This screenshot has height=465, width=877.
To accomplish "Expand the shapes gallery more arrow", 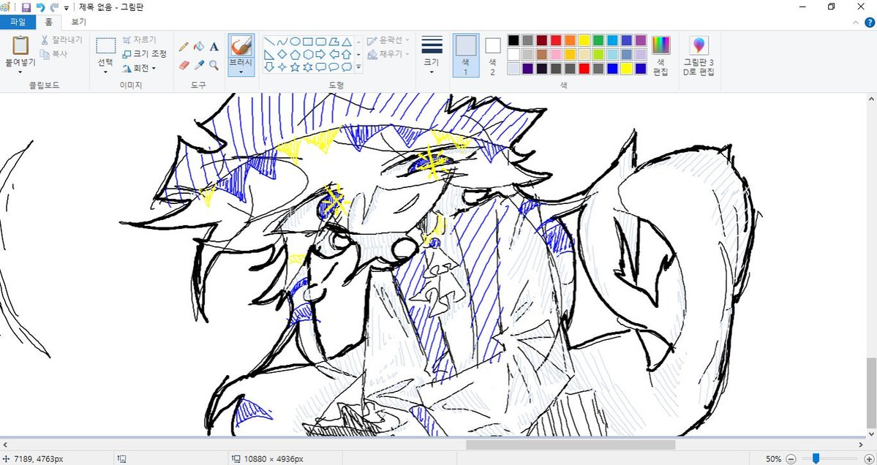I will click(358, 67).
